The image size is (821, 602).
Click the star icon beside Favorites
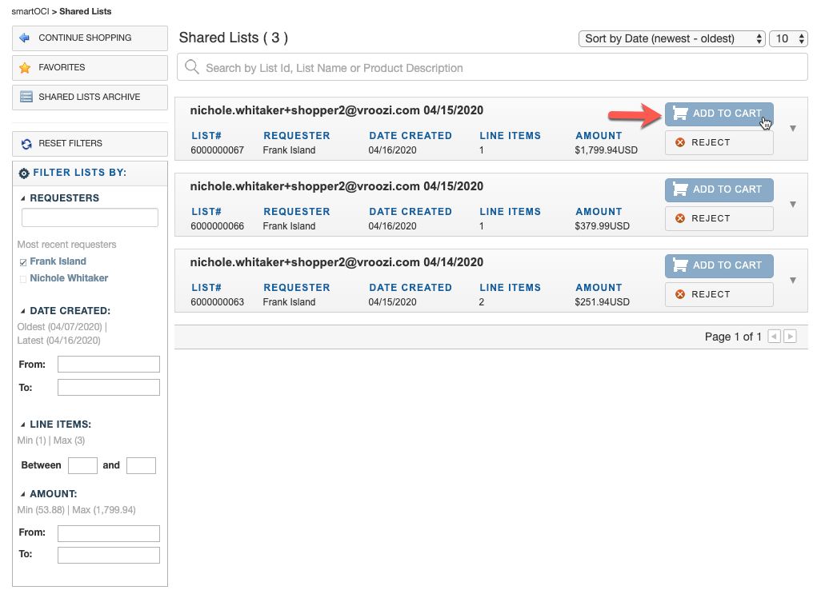[25, 67]
